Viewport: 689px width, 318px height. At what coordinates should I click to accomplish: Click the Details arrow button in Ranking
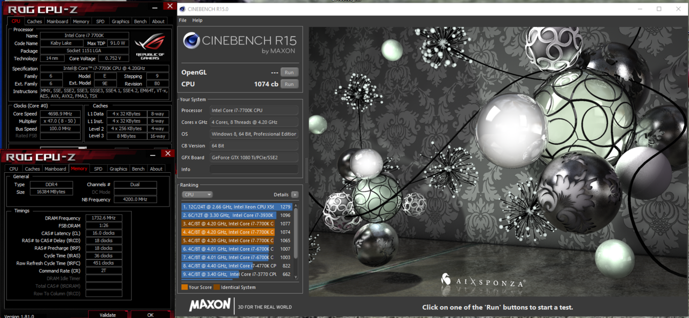[x=294, y=195]
